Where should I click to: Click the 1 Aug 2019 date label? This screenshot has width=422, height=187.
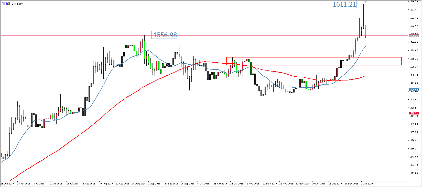(89, 183)
